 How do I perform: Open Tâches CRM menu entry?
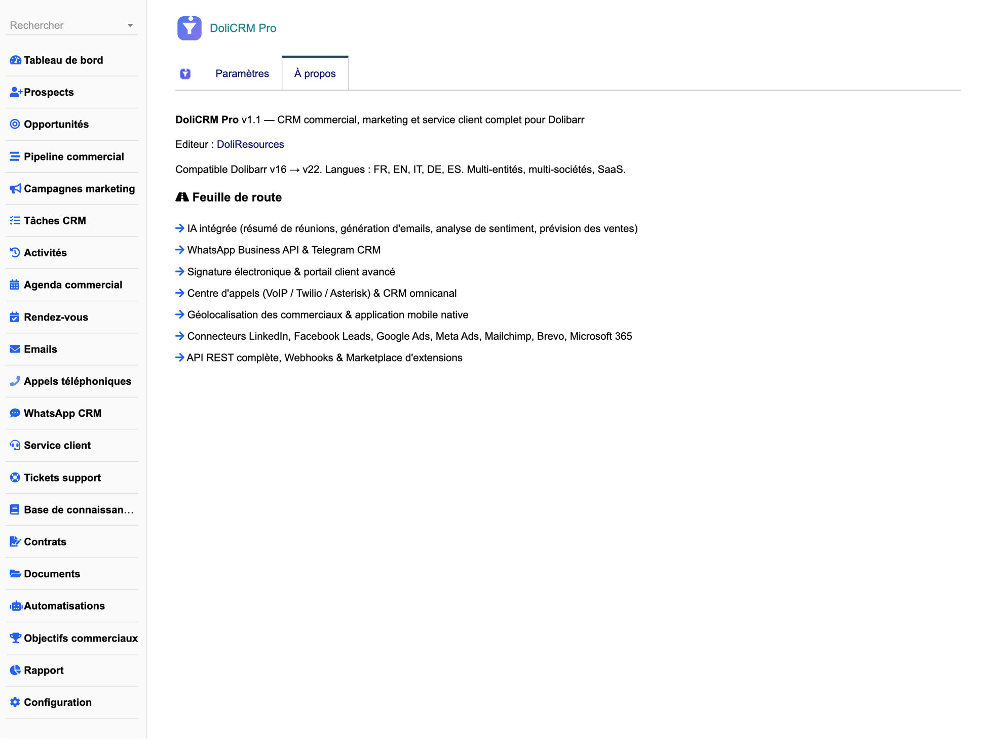pyautogui.click(x=55, y=220)
